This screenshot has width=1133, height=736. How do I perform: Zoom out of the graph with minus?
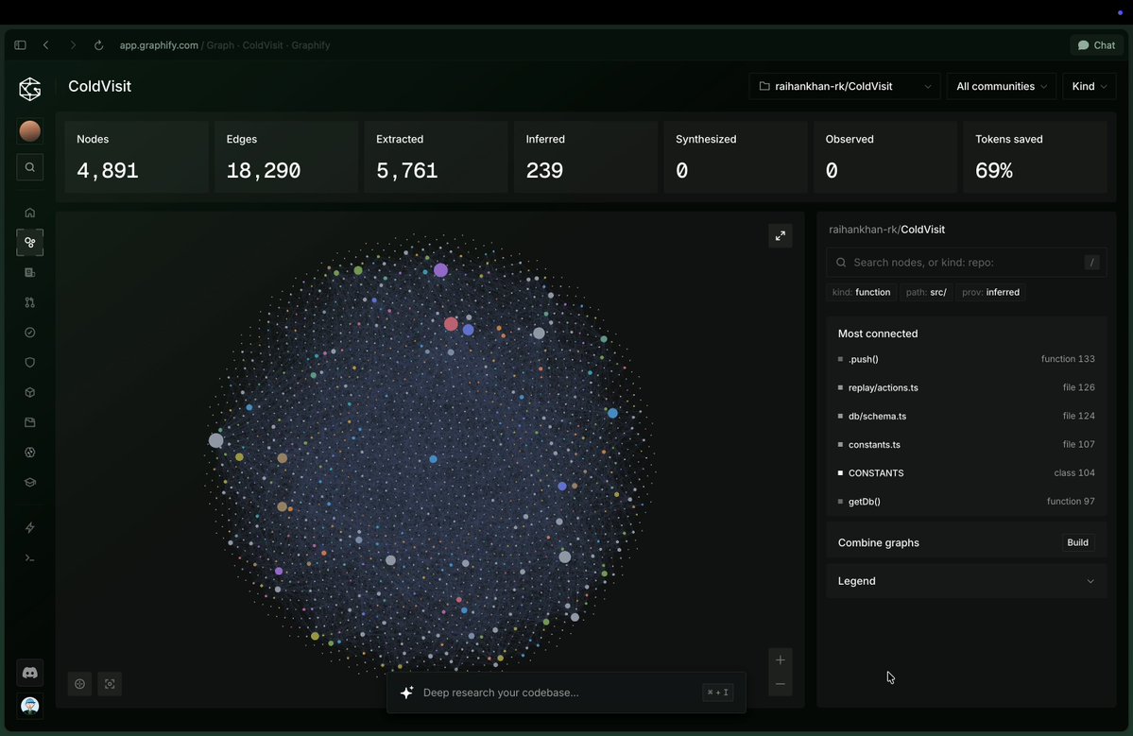click(x=781, y=684)
